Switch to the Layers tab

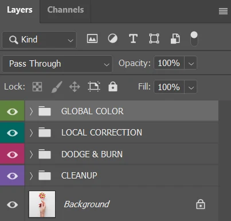(19, 10)
